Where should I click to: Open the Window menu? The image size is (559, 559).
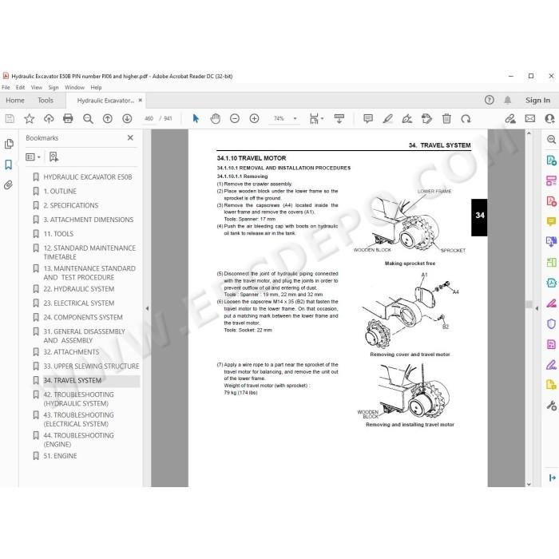pyautogui.click(x=74, y=87)
